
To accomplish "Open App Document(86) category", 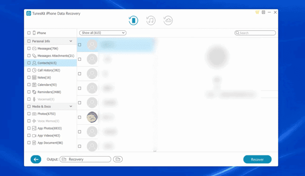I will point(50,143).
